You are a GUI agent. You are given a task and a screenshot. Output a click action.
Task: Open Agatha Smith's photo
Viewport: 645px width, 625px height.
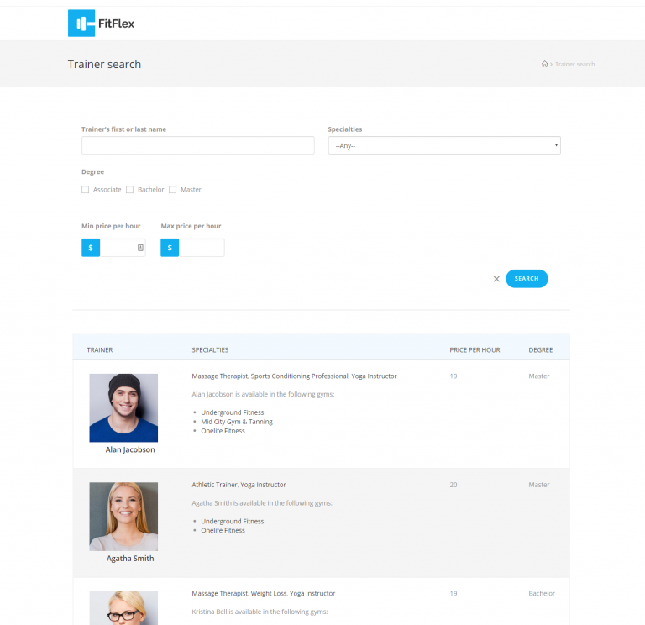click(123, 517)
